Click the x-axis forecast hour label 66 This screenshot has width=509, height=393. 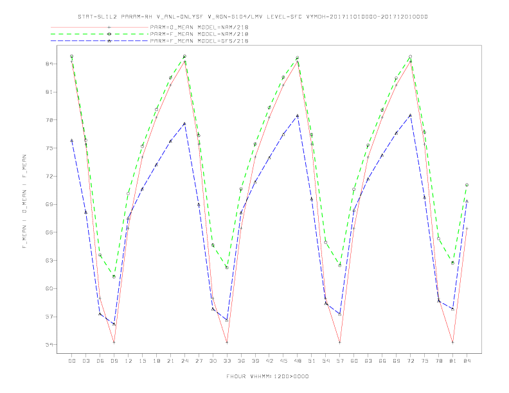(382, 361)
